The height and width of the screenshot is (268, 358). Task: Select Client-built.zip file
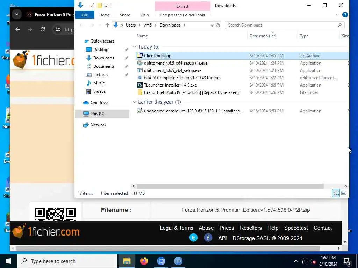click(x=157, y=56)
